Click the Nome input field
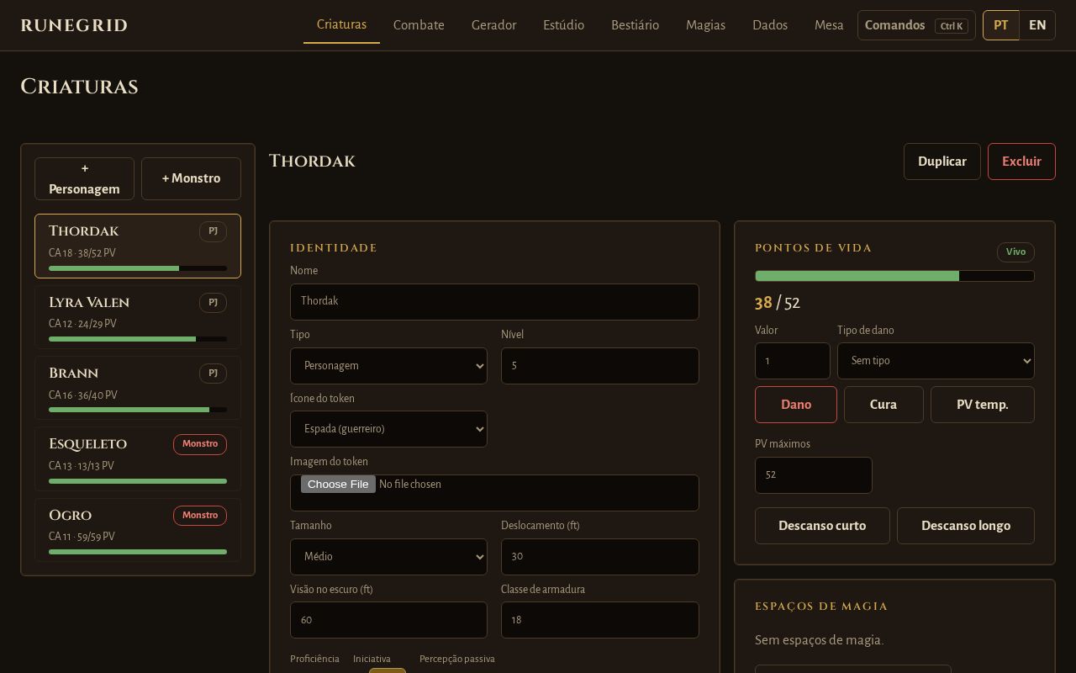 (x=494, y=302)
